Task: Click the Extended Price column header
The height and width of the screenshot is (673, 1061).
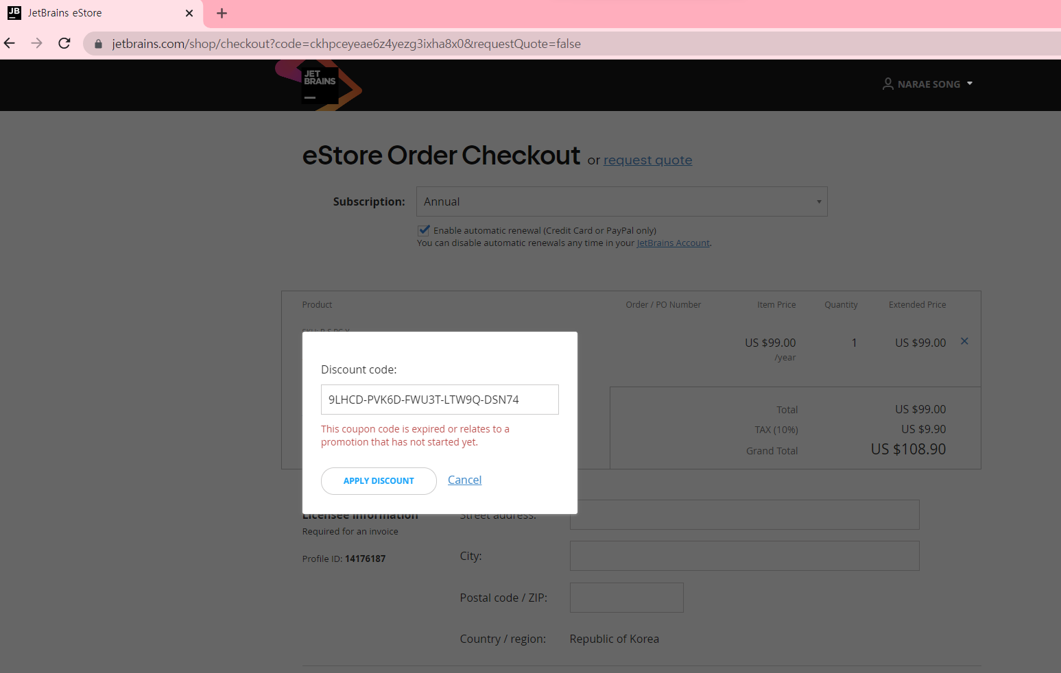Action: pos(918,305)
